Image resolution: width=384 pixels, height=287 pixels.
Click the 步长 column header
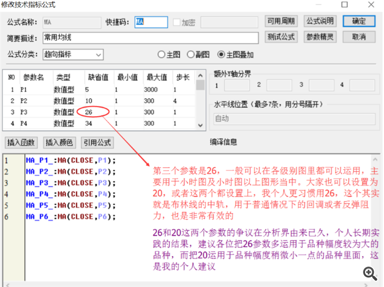[x=183, y=78]
